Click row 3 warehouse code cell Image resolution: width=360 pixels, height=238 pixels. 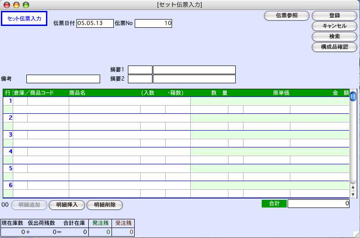pos(20,135)
